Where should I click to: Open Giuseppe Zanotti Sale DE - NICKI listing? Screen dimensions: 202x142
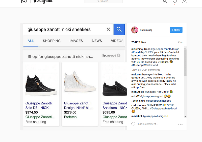39,105
